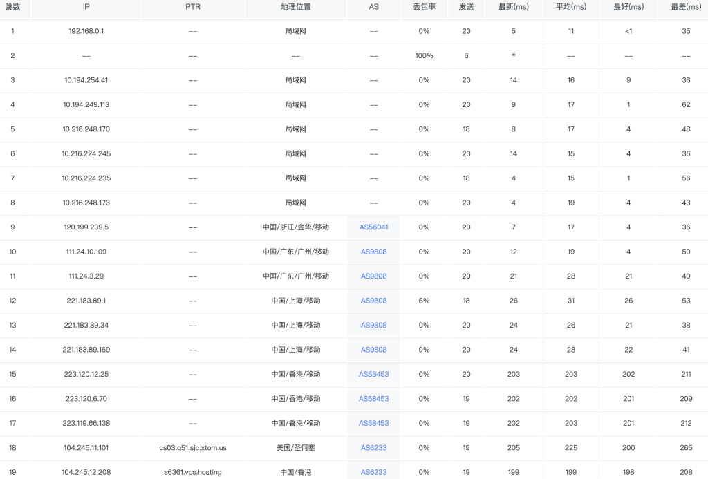Select the PTR hostname cs03.q51.sjc.xtom.us
The image size is (708, 479).
click(x=193, y=448)
